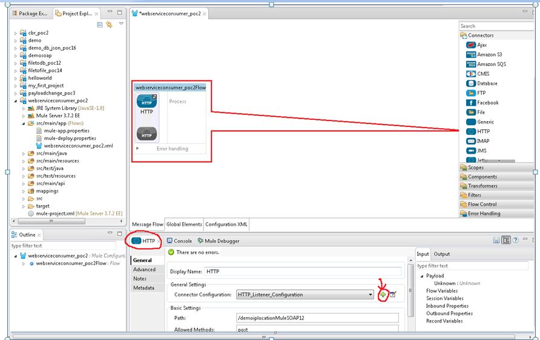Screen dimensions: 540x340
Task: Expand the Scopes palette category
Action: (497, 168)
